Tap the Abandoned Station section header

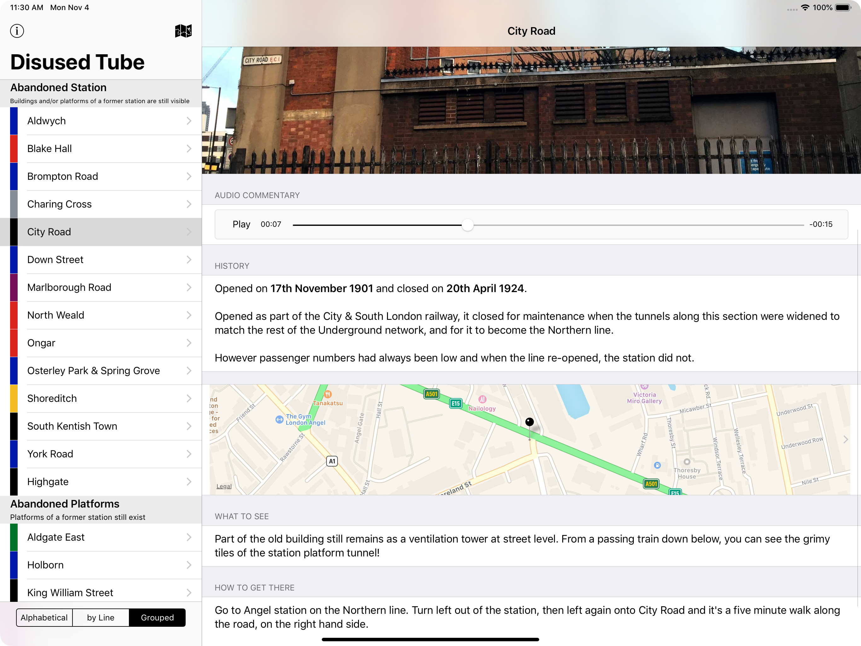pos(101,93)
